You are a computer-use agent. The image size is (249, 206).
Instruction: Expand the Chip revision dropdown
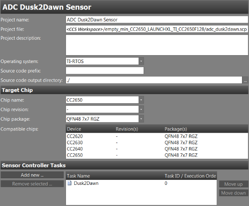click(x=141, y=109)
